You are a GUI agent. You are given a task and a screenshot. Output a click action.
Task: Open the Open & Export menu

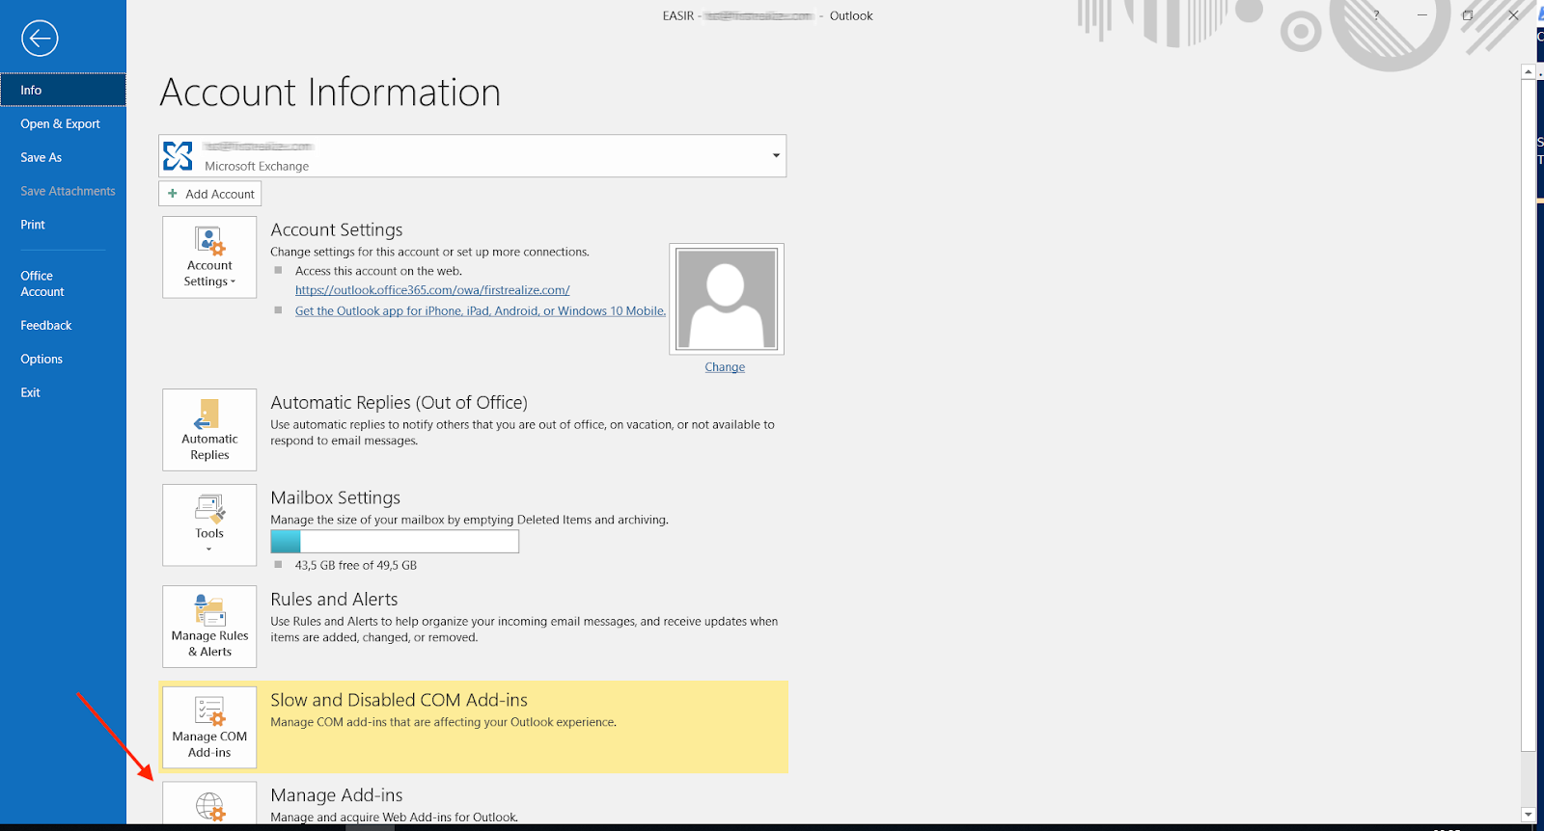click(60, 123)
